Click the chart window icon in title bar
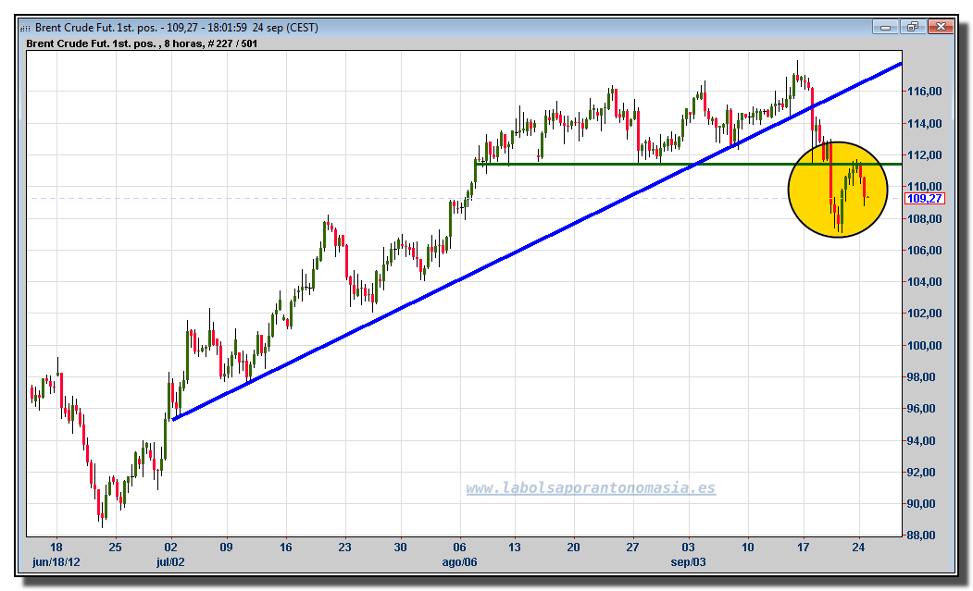The image size is (973, 591). [25, 28]
